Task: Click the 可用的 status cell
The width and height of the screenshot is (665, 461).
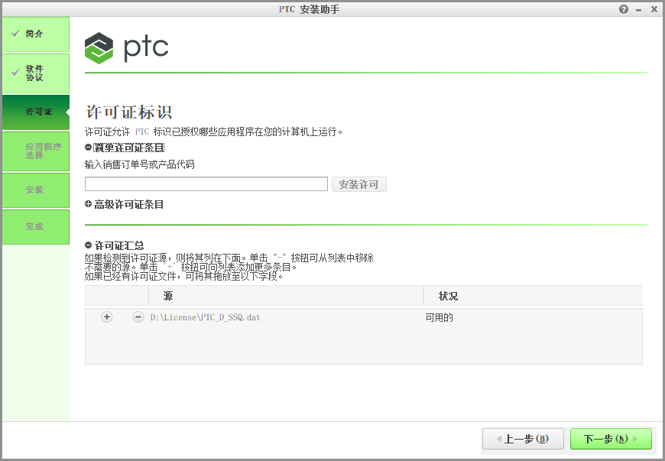Action: pyautogui.click(x=439, y=317)
